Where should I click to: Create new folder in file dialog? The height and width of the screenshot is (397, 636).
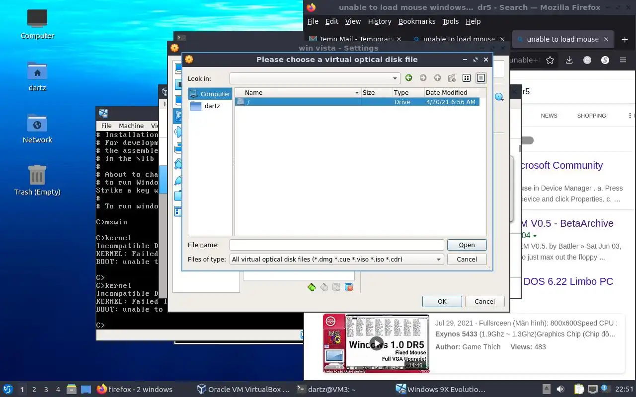pyautogui.click(x=452, y=78)
